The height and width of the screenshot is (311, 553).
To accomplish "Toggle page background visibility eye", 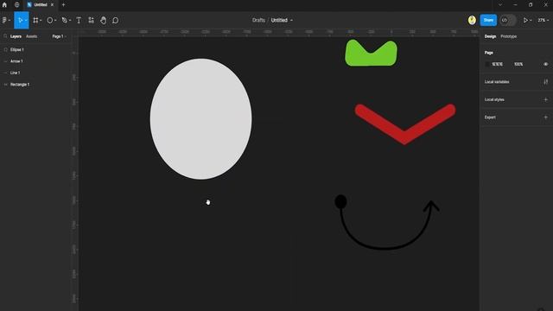I will pyautogui.click(x=545, y=64).
